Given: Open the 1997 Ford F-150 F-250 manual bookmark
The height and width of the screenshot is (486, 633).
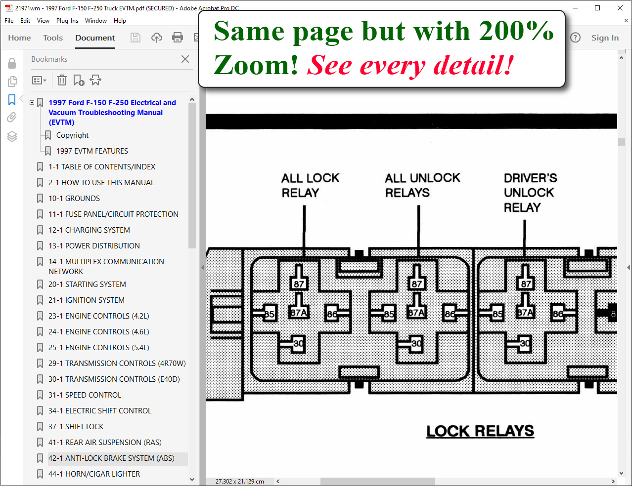Looking at the screenshot, I should 112,113.
